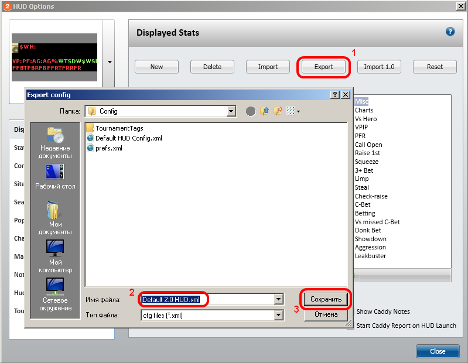Viewport: 468px width, 363px height.
Task: Expand the Имя файла dropdown arrow
Action: (x=278, y=299)
